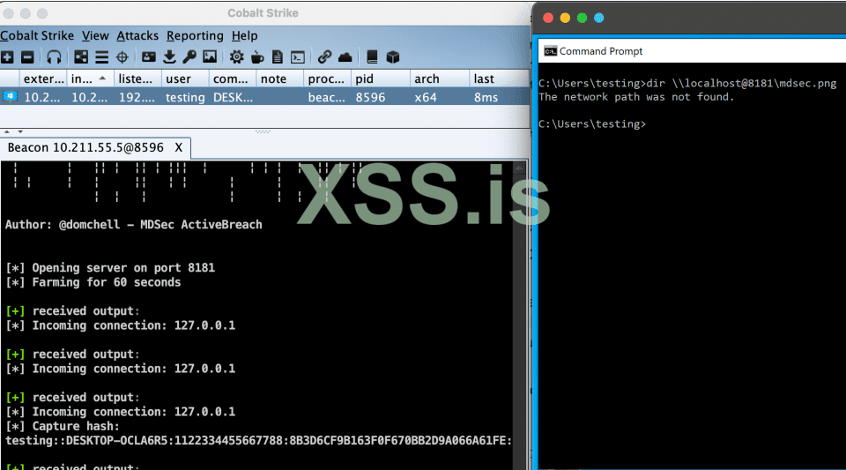Sort sessions by the external column header
846x470 pixels.
[44, 78]
